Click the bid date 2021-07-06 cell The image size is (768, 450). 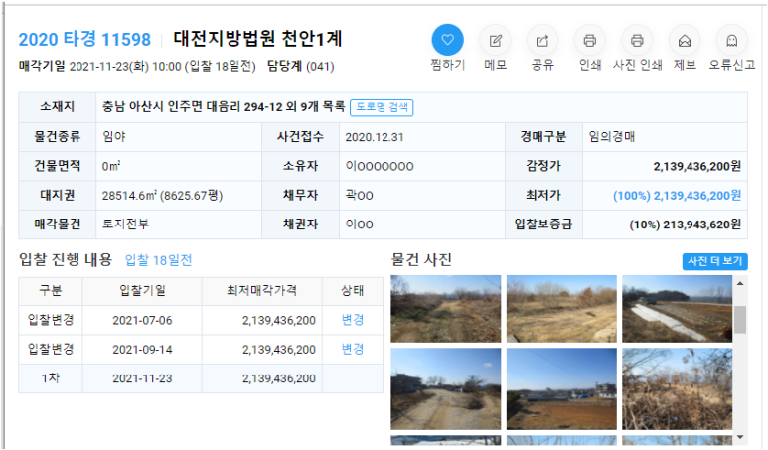(x=142, y=320)
